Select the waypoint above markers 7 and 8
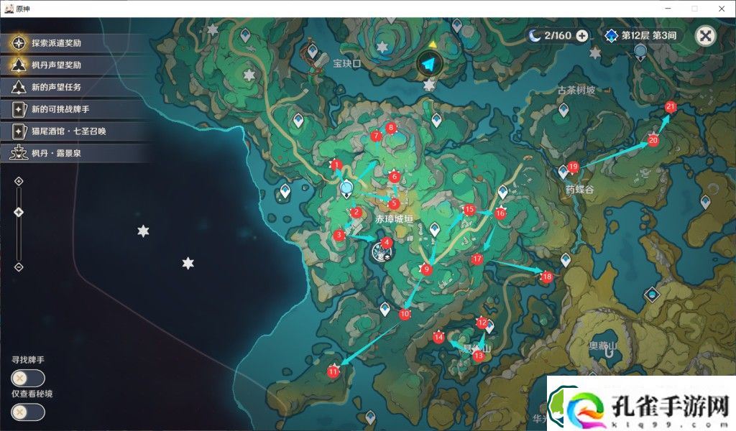 pos(436,121)
